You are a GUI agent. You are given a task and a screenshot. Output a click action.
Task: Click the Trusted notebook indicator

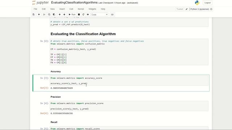click(180, 9)
